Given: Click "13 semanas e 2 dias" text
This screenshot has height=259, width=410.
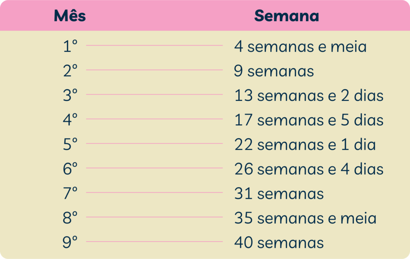Looking at the screenshot, I should coord(309,95).
